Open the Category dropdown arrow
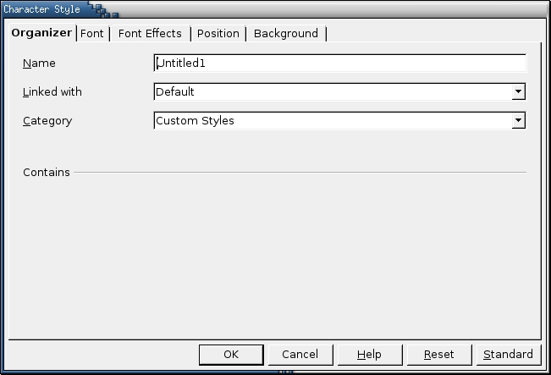This screenshot has width=551, height=375. (x=518, y=121)
